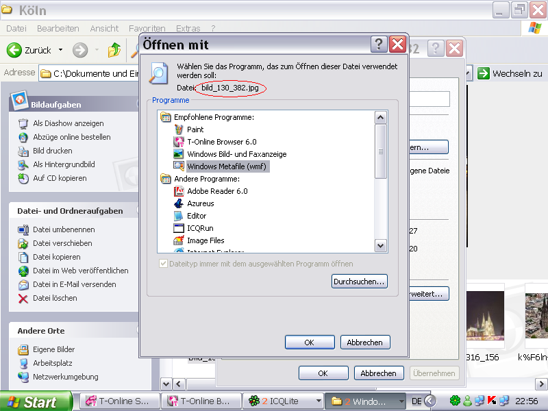Click the ICQRun window icon
The height and width of the screenshot is (411, 548).
(x=179, y=228)
